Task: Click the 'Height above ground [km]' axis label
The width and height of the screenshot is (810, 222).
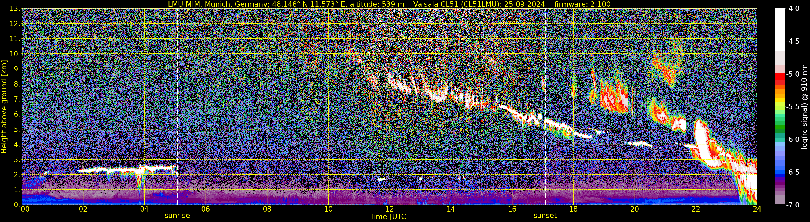Action: [x=4, y=107]
